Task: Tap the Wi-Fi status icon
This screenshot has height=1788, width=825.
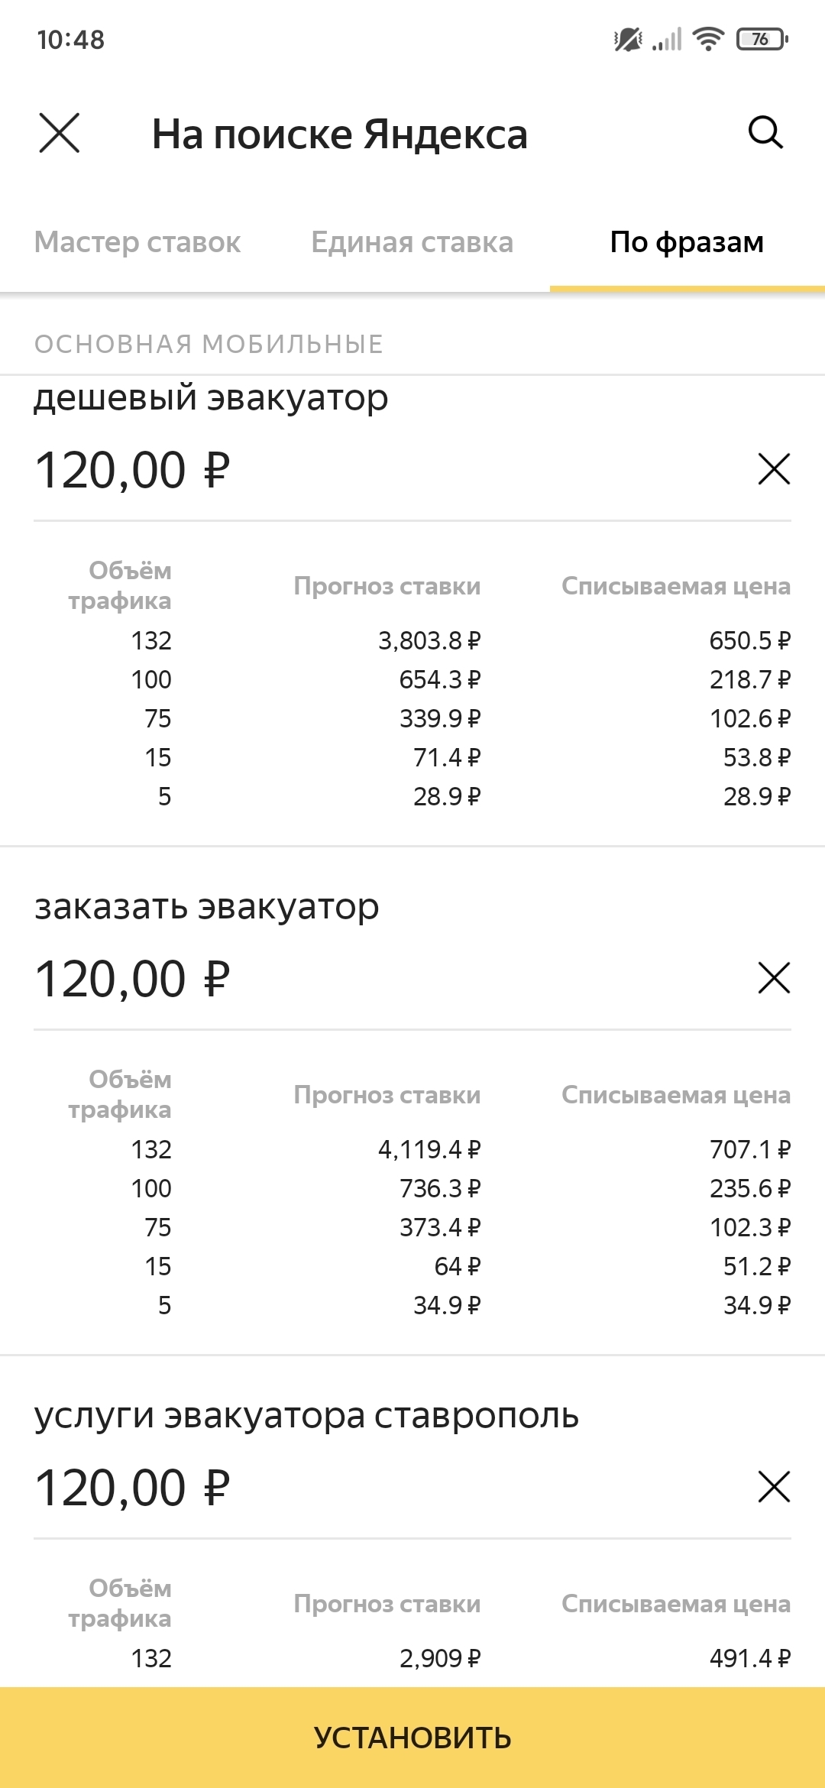Action: tap(708, 39)
